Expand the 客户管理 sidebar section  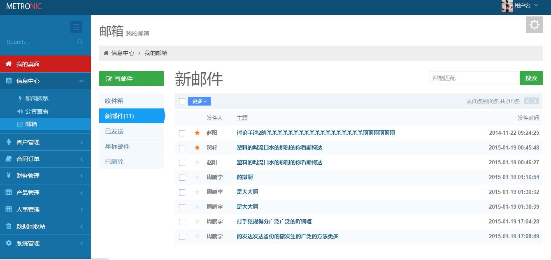(45, 142)
